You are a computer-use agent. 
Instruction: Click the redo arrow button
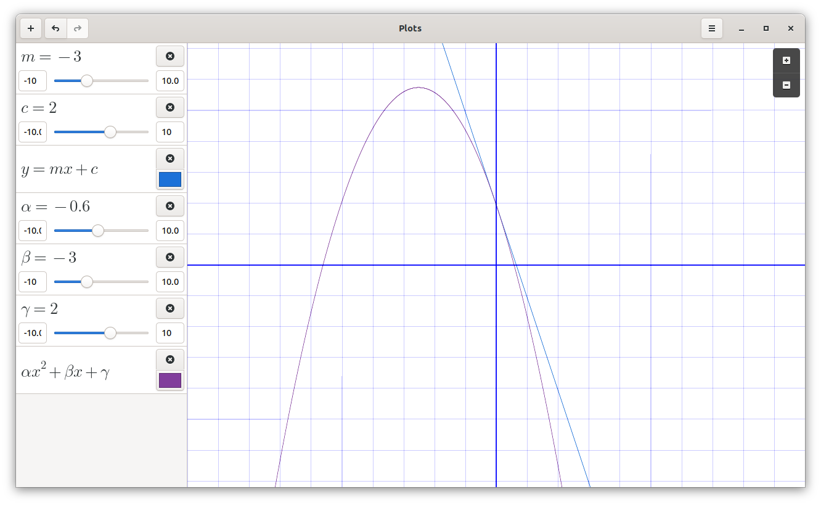(78, 28)
